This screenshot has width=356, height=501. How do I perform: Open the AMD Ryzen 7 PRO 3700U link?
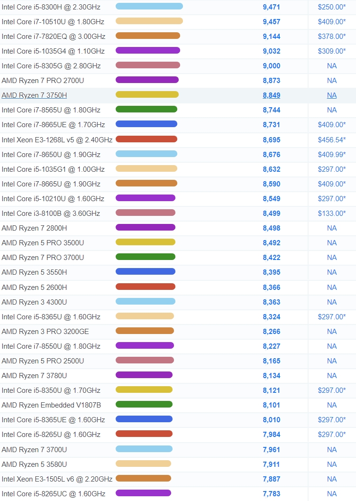[43, 258]
